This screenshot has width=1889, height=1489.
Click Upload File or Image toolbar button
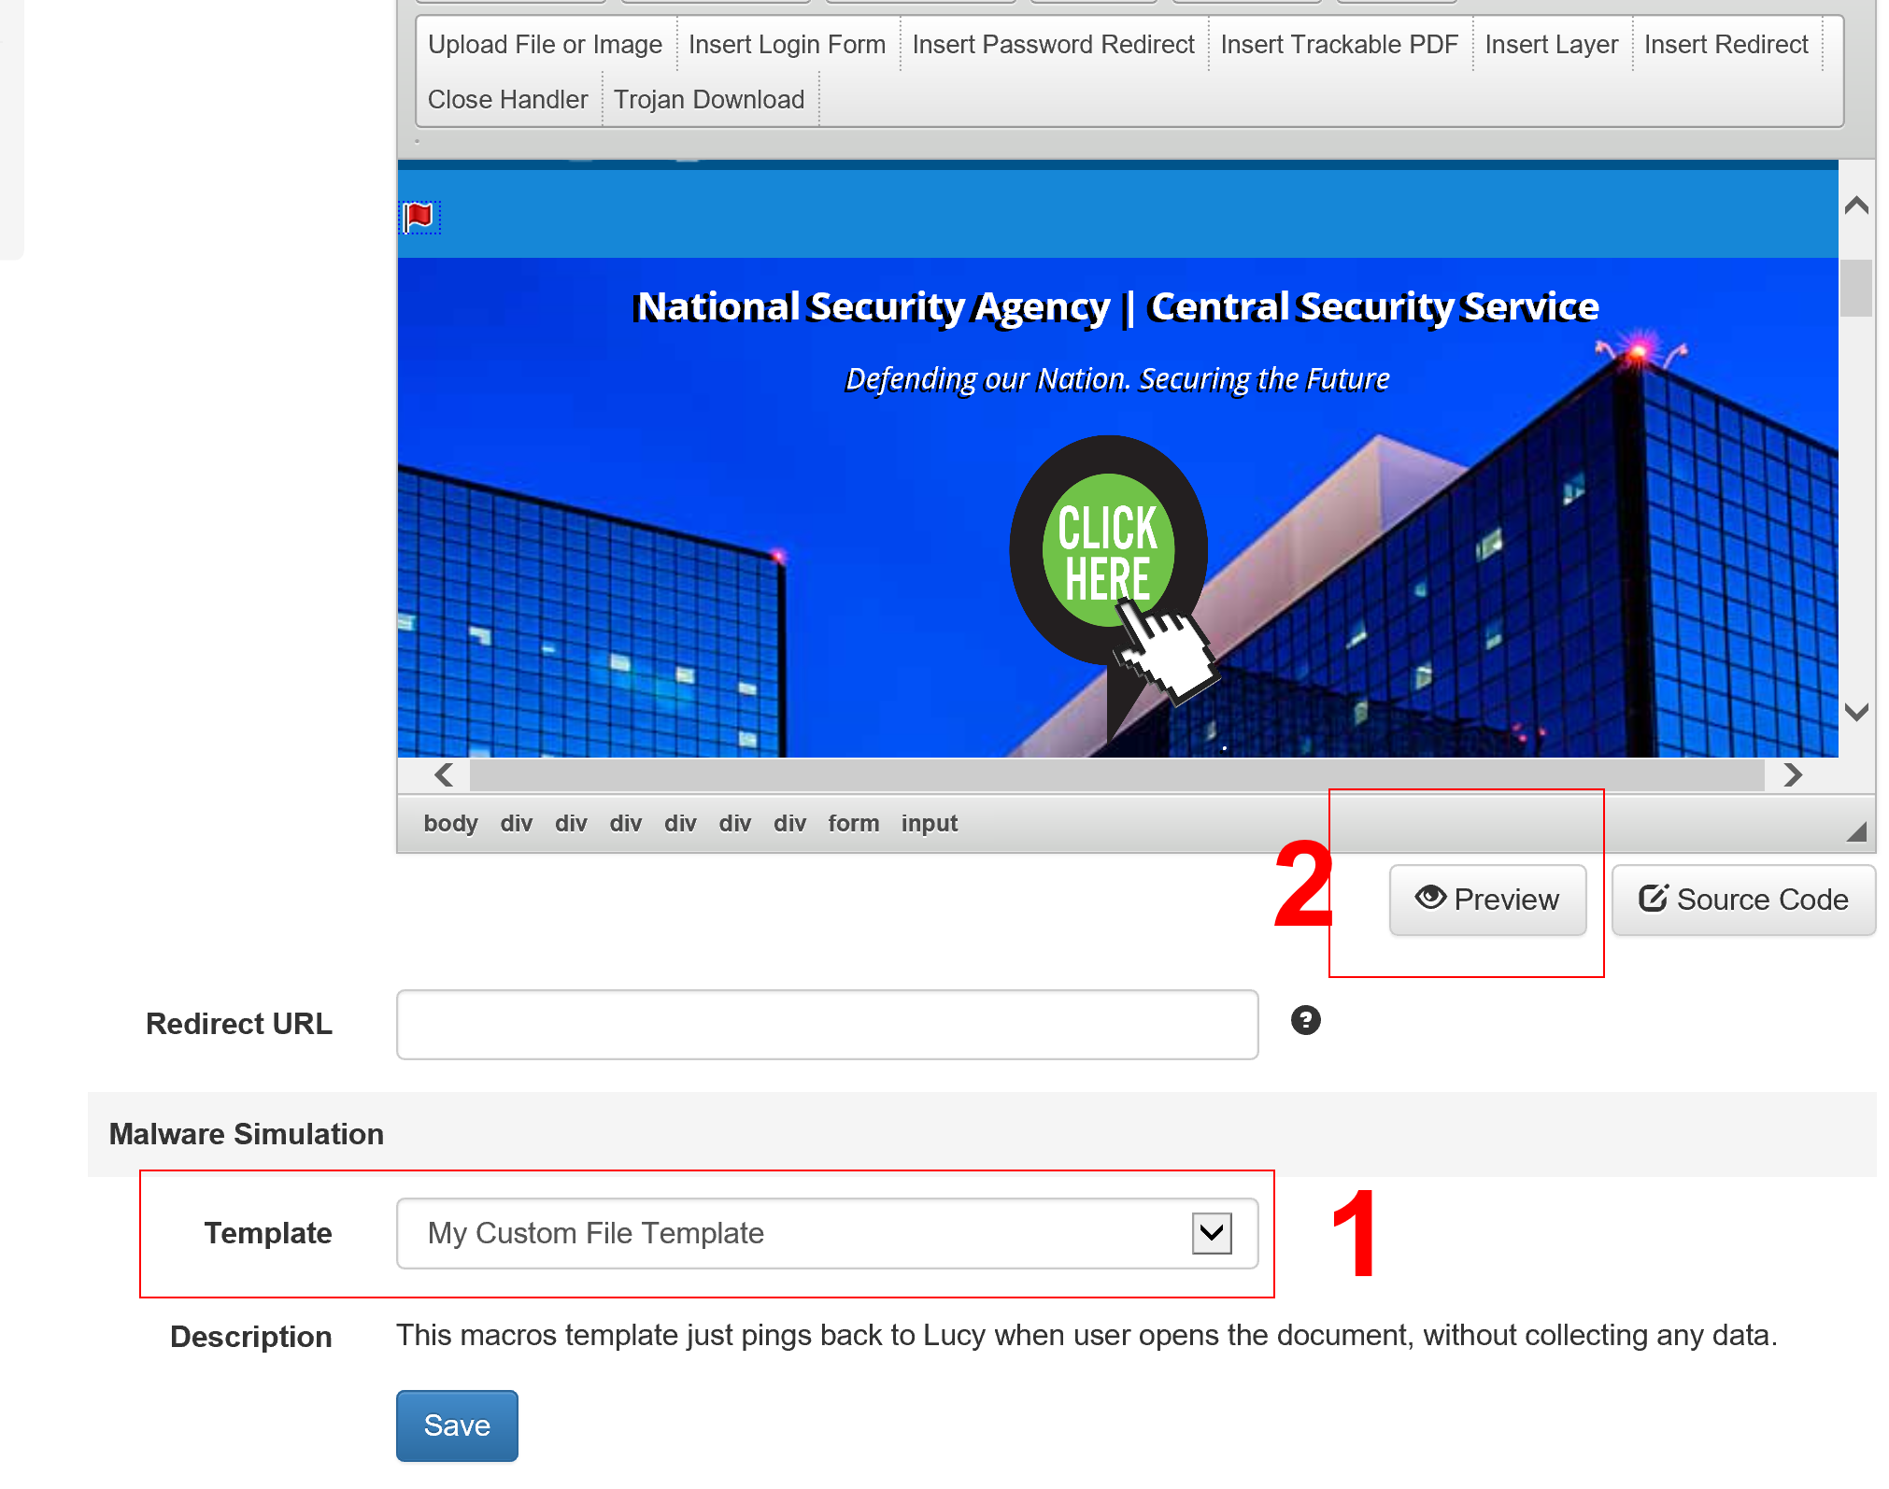(545, 44)
